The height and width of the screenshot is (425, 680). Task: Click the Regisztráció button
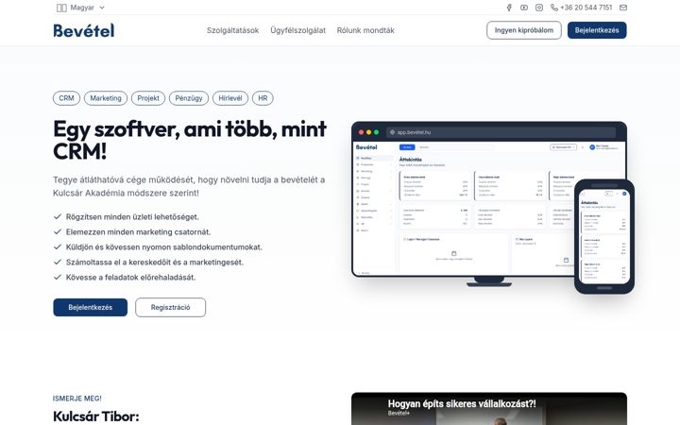pyautogui.click(x=170, y=307)
